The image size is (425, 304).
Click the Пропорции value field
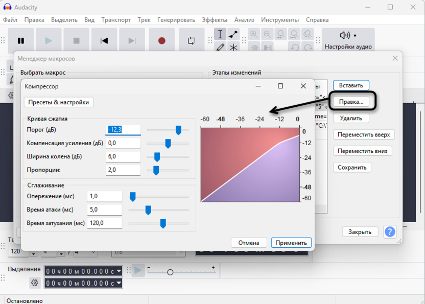click(123, 170)
